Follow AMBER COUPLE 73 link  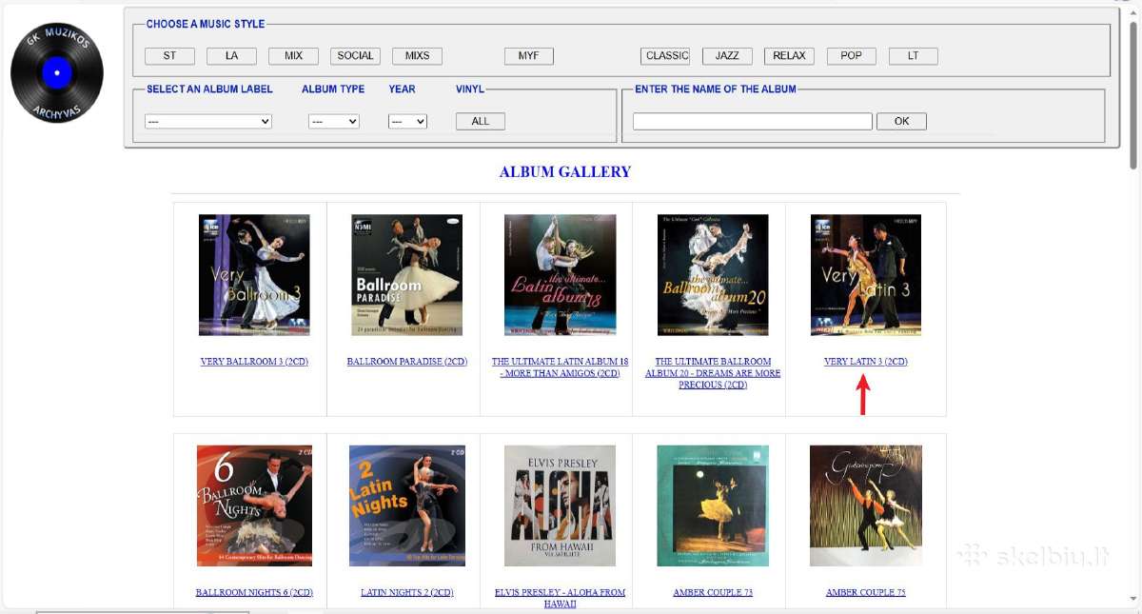tap(713, 592)
